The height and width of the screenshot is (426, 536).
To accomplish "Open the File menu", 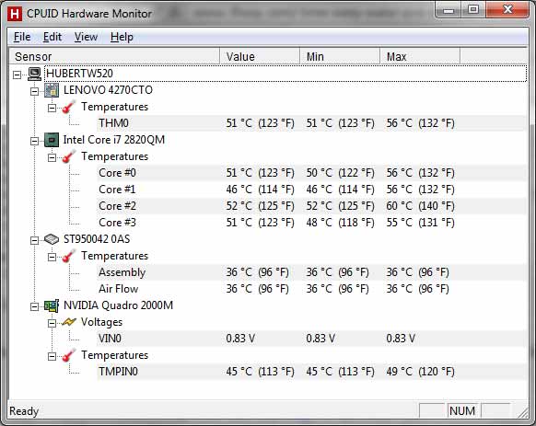I will coord(22,37).
